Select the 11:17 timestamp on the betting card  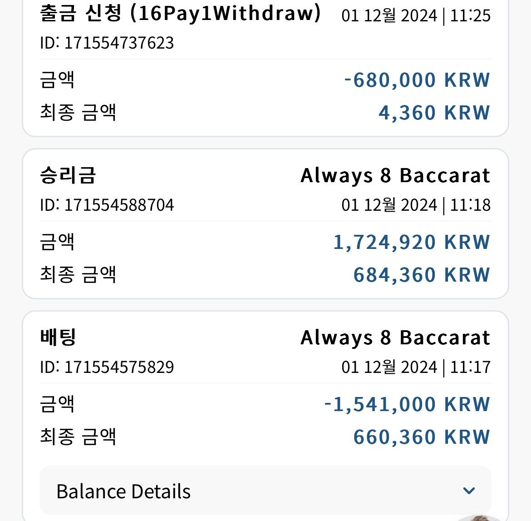[470, 367]
